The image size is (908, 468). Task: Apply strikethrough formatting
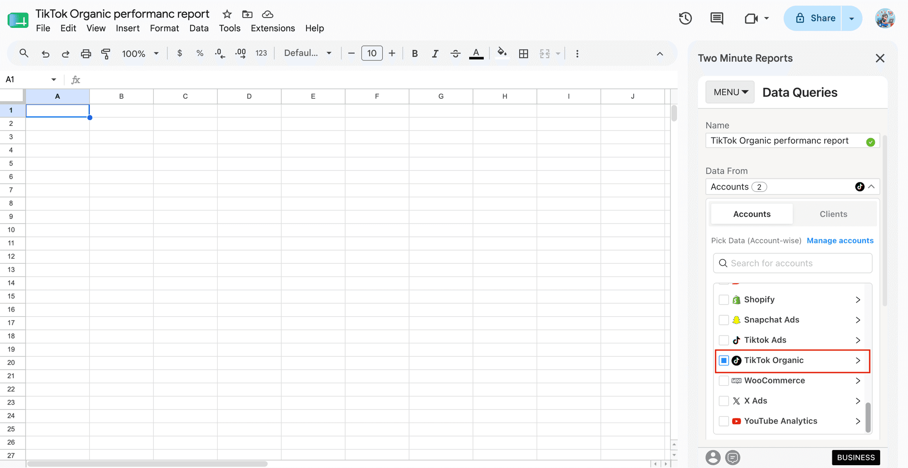[x=455, y=54]
